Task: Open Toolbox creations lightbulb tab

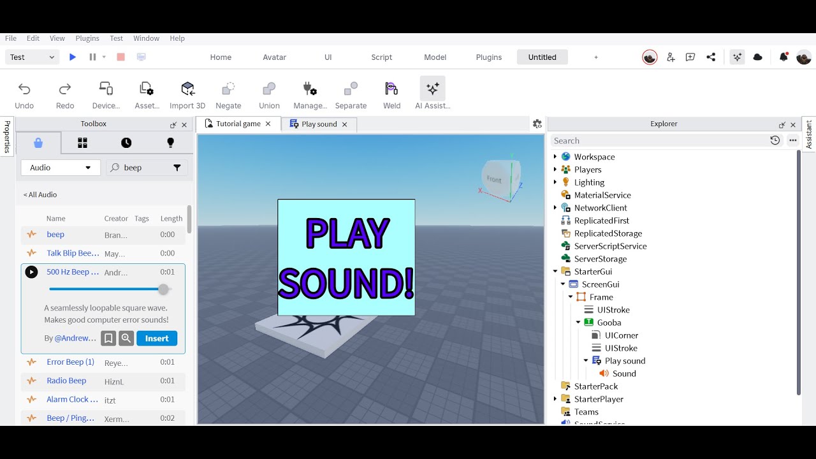Action: point(170,143)
